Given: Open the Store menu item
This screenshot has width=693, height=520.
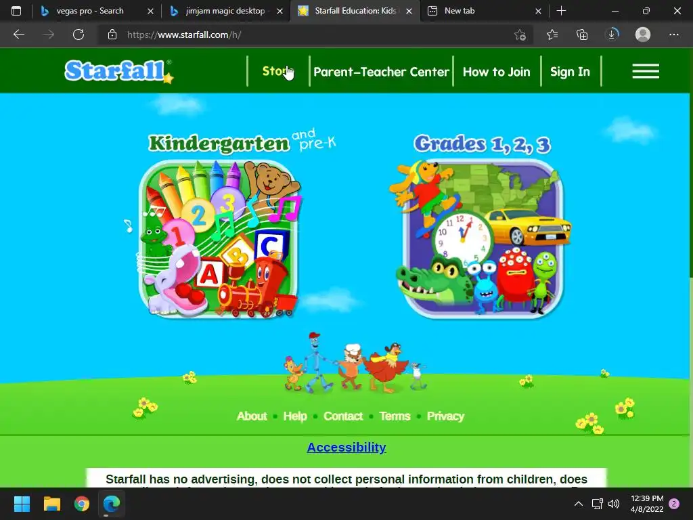Looking at the screenshot, I should point(278,71).
